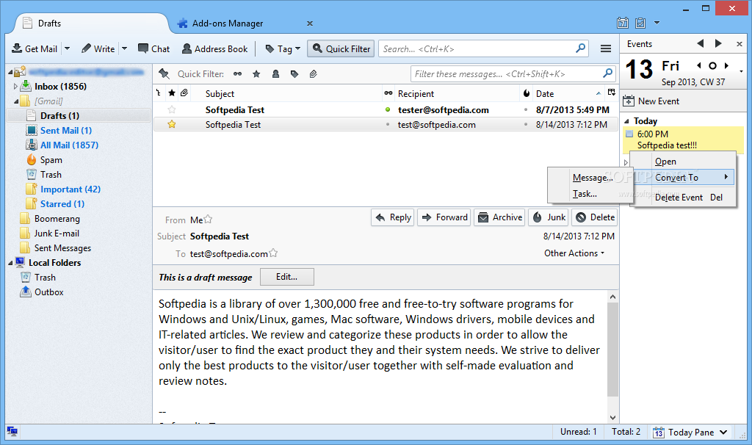
Task: Click the Filter these messages field
Action: click(513, 74)
